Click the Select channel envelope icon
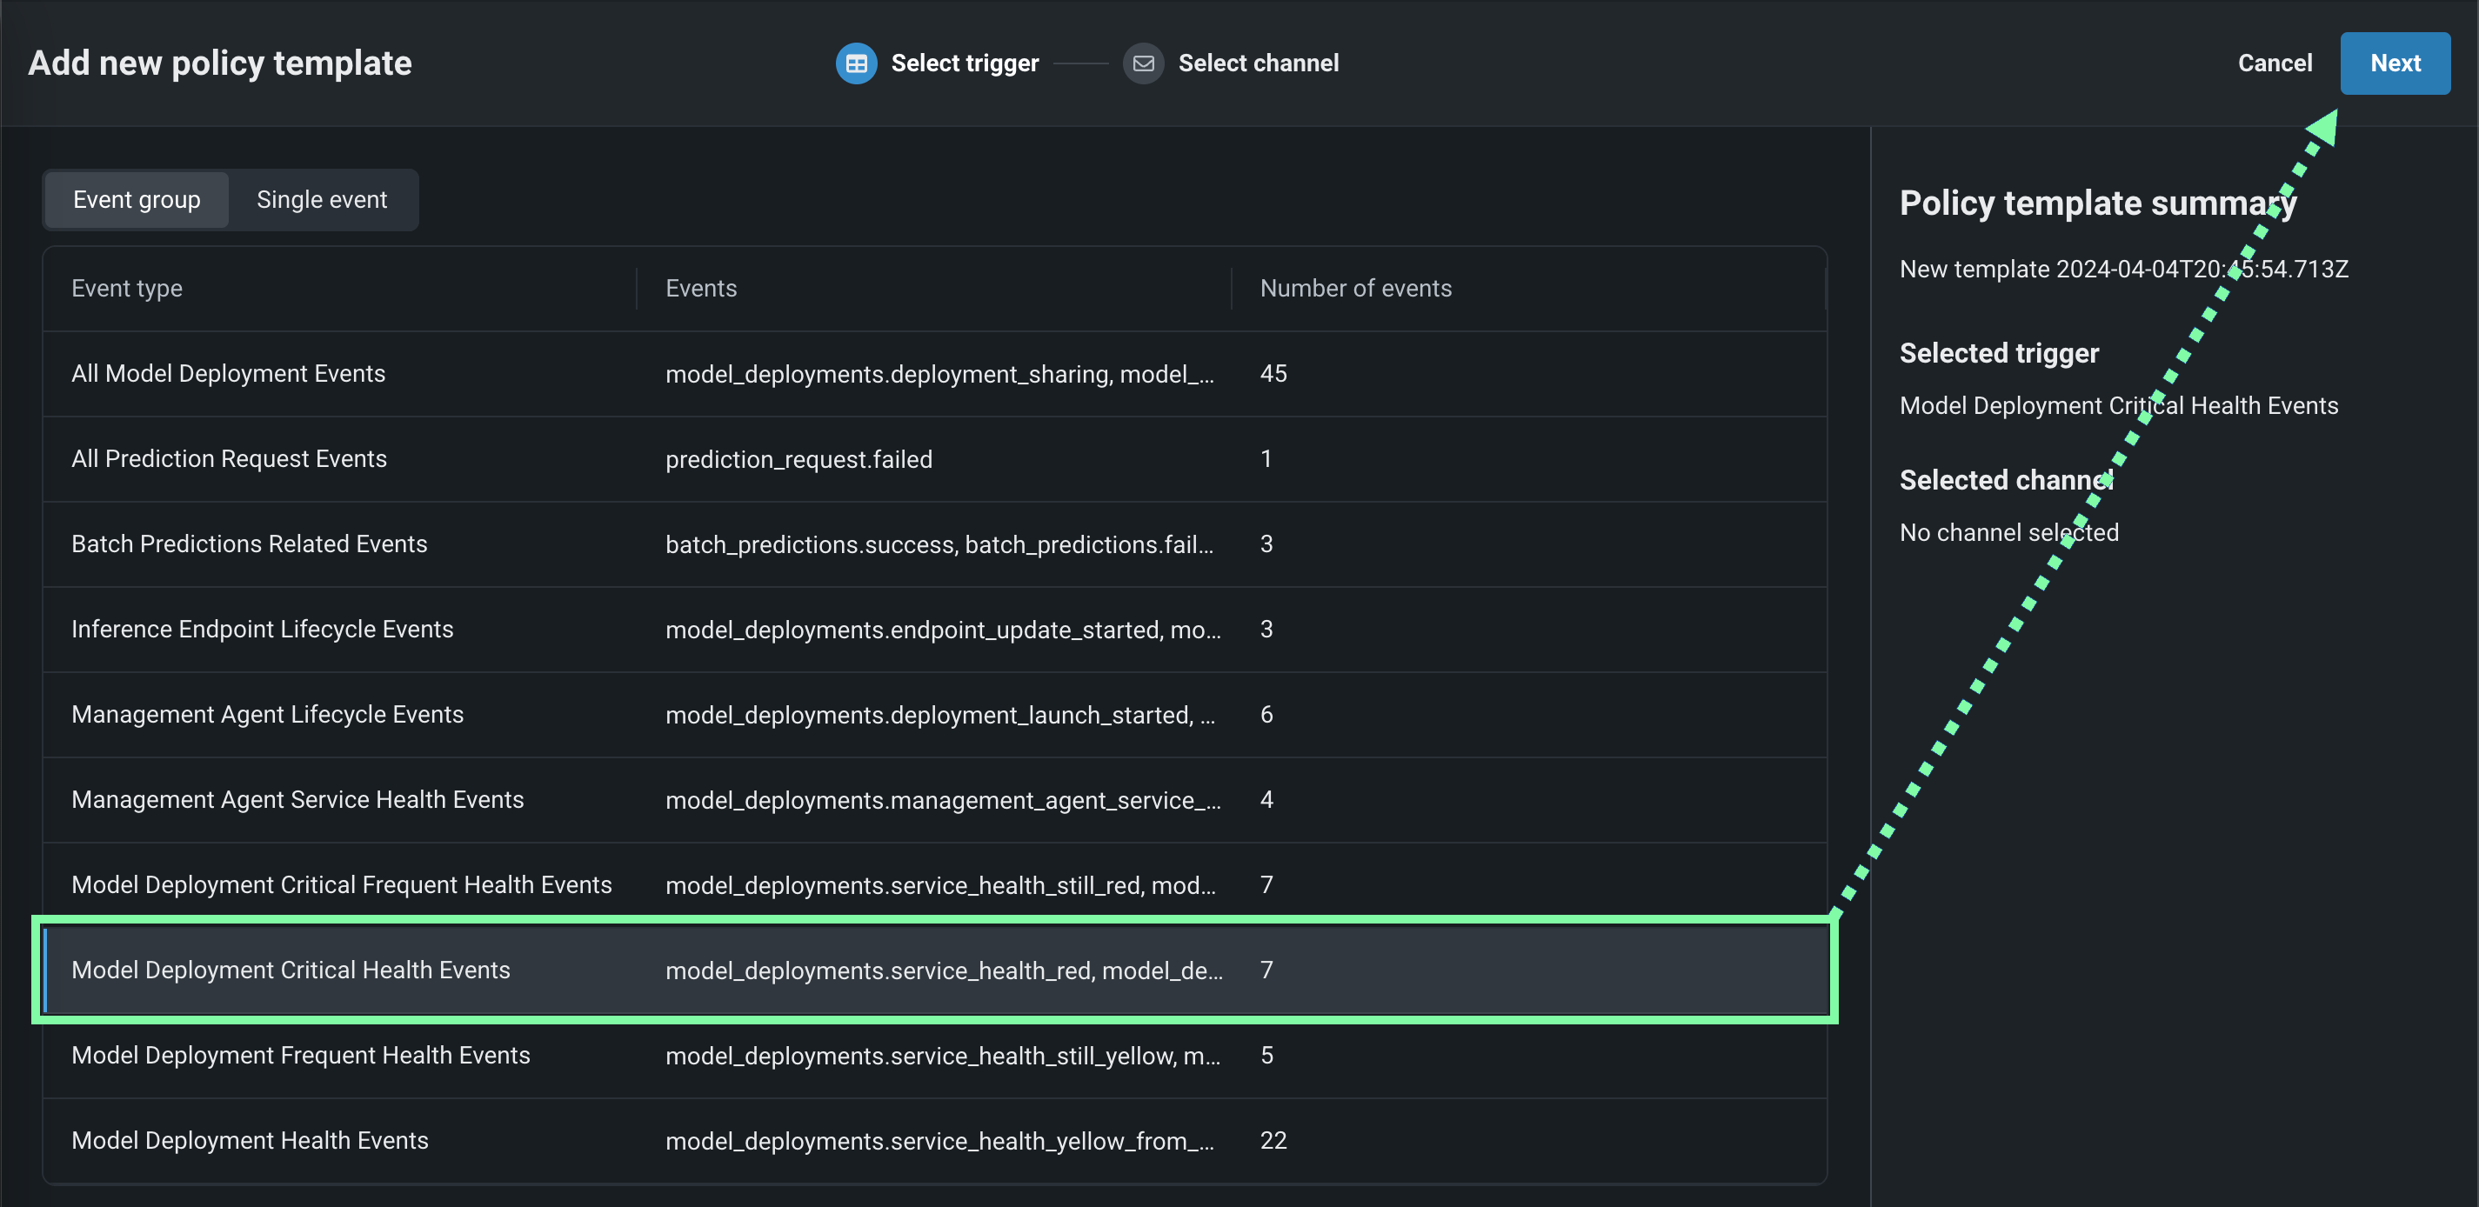The height and width of the screenshot is (1207, 2479). (x=1142, y=63)
